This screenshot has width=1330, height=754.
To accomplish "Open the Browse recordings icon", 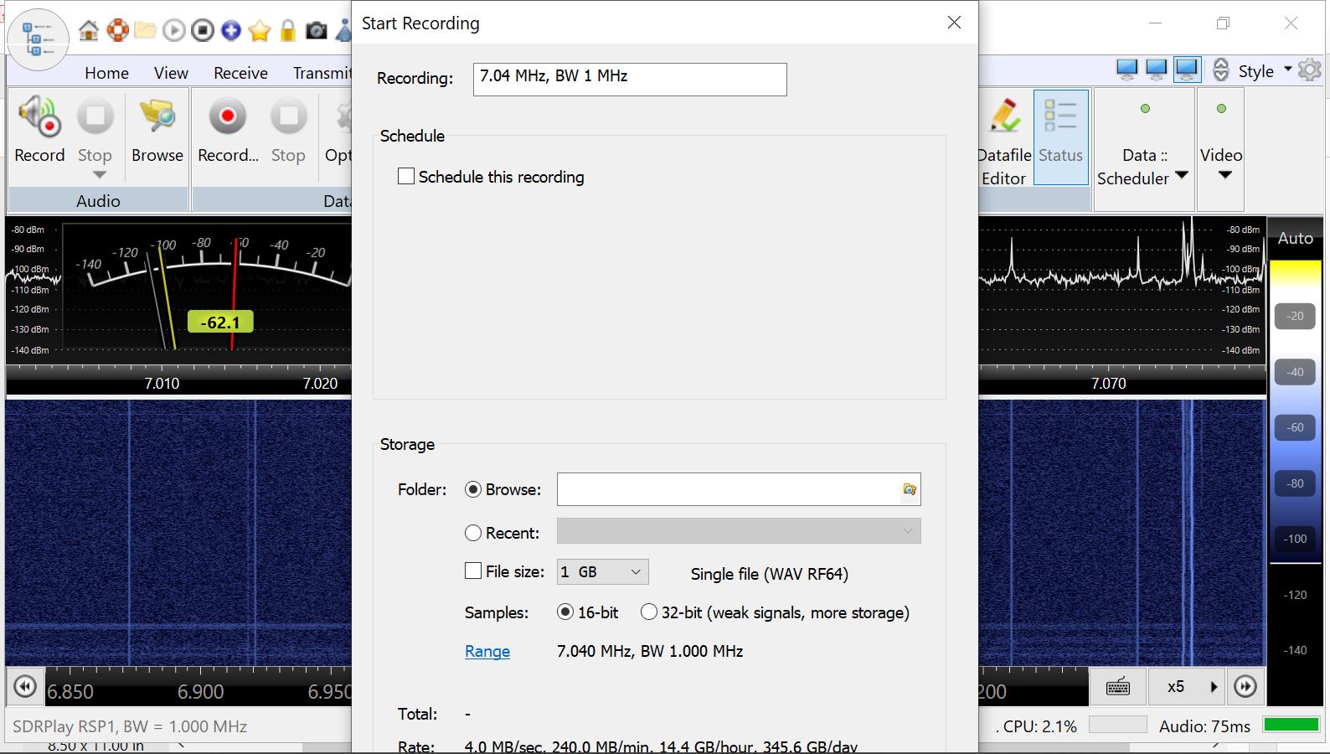I will click(x=157, y=117).
